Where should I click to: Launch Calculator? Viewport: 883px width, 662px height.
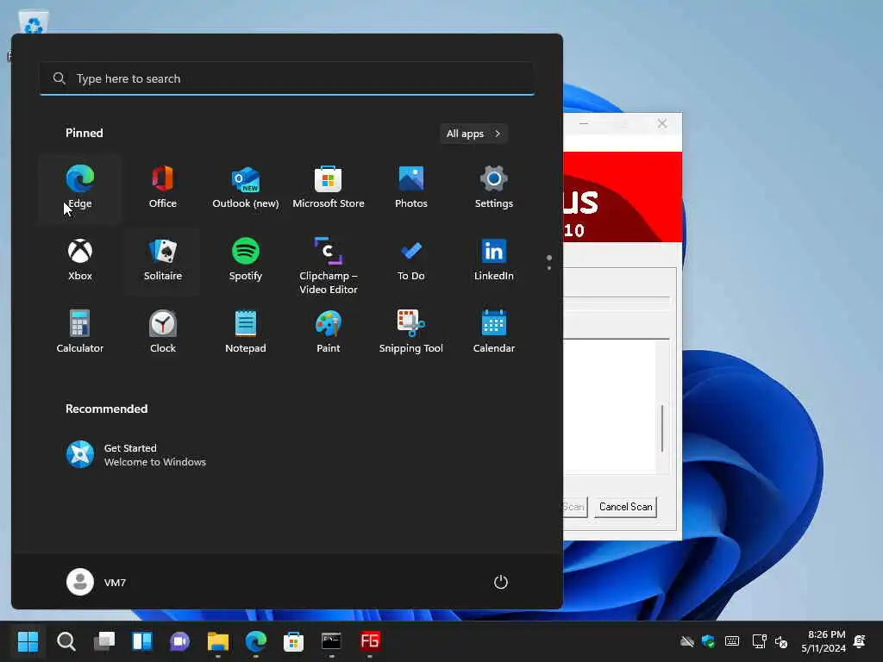coord(80,334)
